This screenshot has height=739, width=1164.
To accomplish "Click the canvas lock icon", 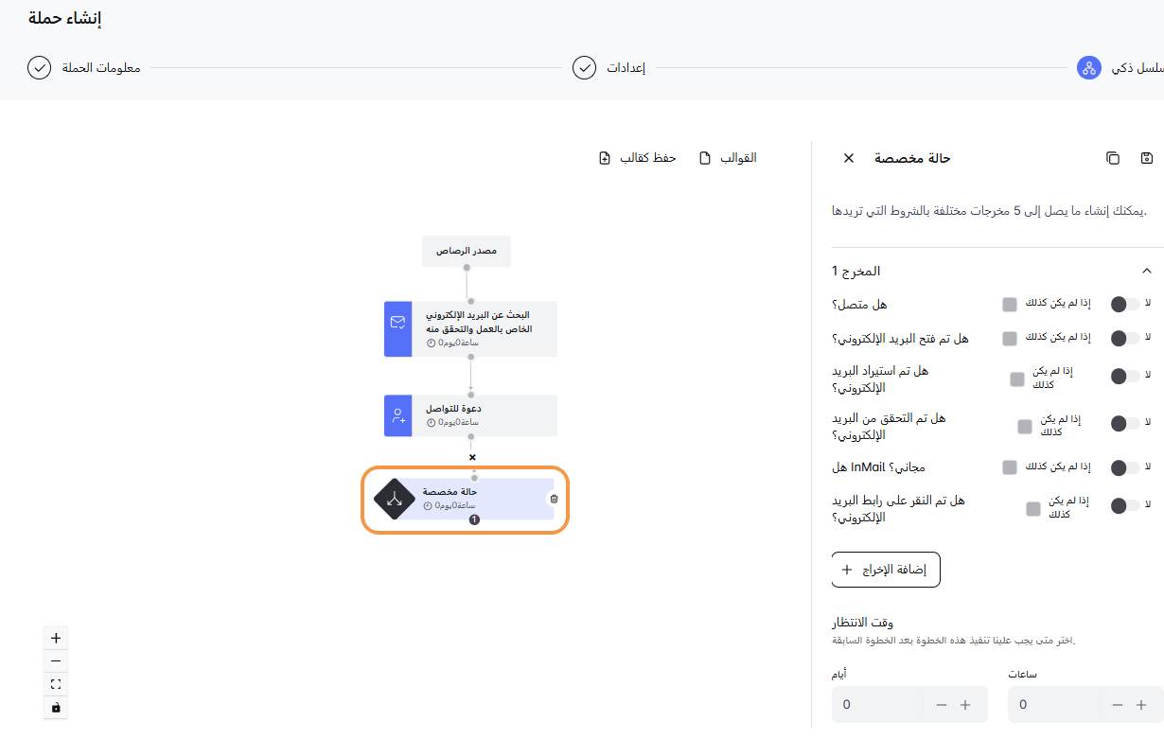I will [x=56, y=707].
